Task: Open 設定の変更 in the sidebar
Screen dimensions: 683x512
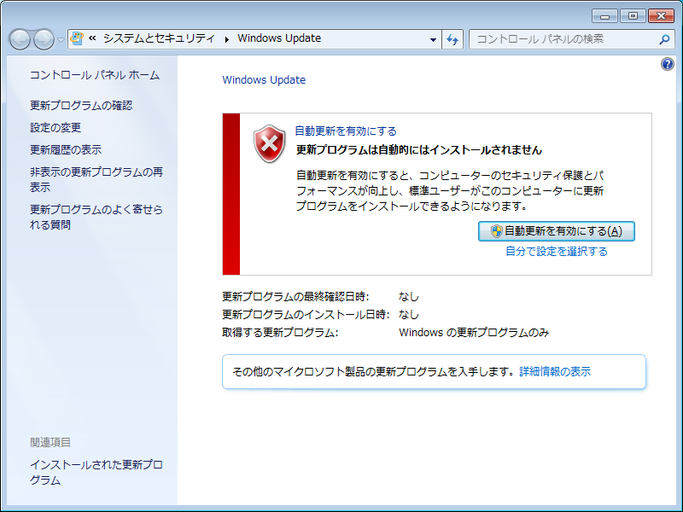Action: (x=55, y=127)
